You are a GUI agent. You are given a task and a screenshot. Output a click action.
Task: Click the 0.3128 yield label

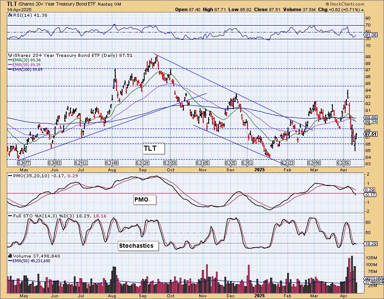(143, 163)
